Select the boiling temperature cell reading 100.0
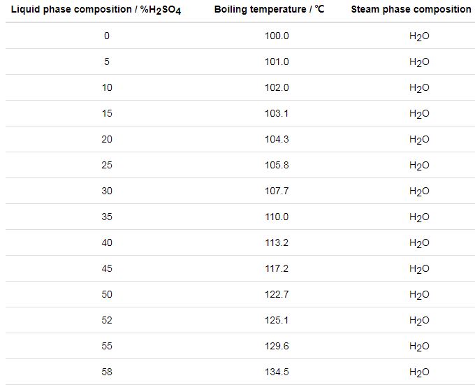Image resolution: width=475 pixels, height=385 pixels. click(x=277, y=36)
